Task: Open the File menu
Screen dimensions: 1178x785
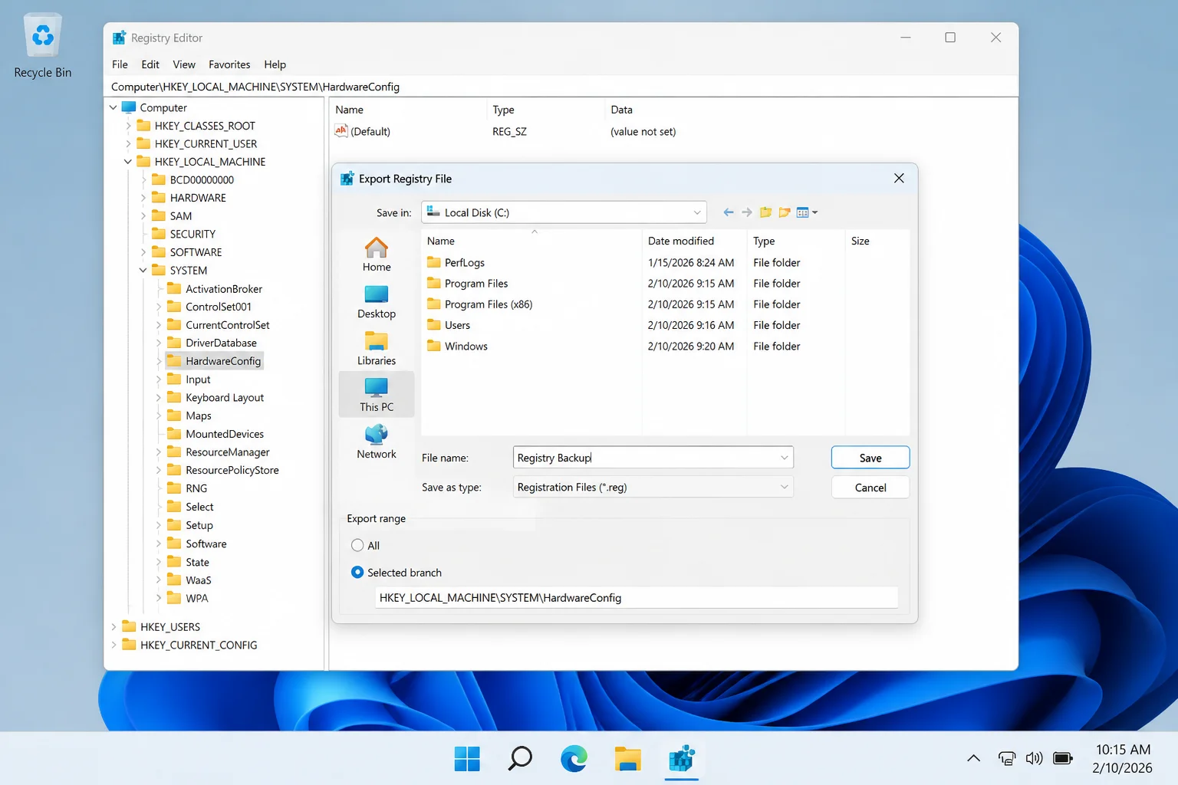Action: click(x=120, y=64)
